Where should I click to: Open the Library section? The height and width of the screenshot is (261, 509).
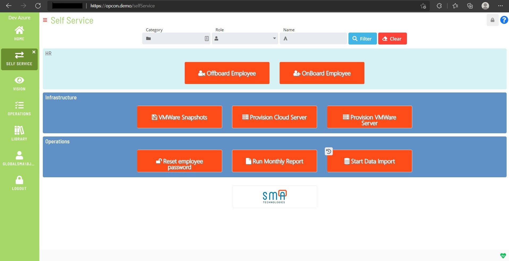(19, 132)
